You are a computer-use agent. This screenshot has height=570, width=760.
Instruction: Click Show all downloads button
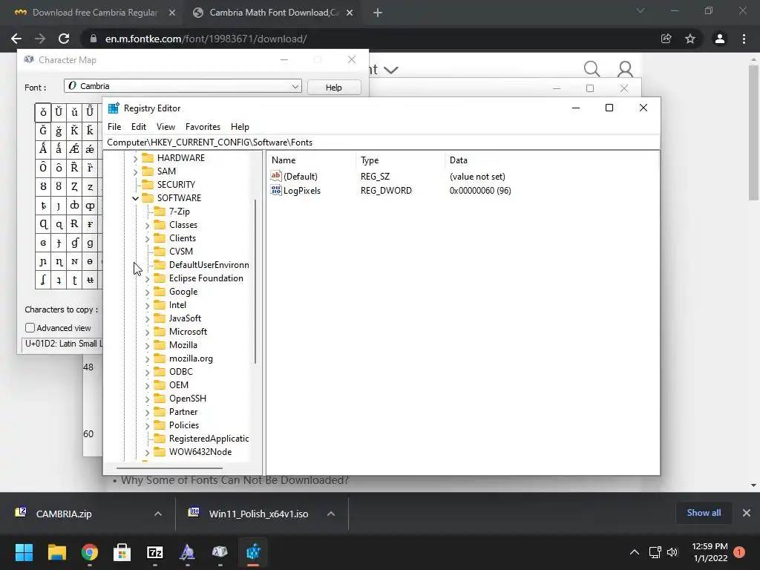(704, 513)
